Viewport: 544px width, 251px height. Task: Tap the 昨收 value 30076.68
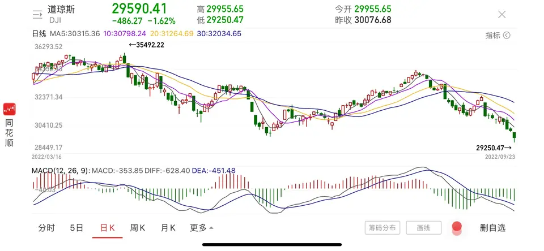(x=373, y=20)
